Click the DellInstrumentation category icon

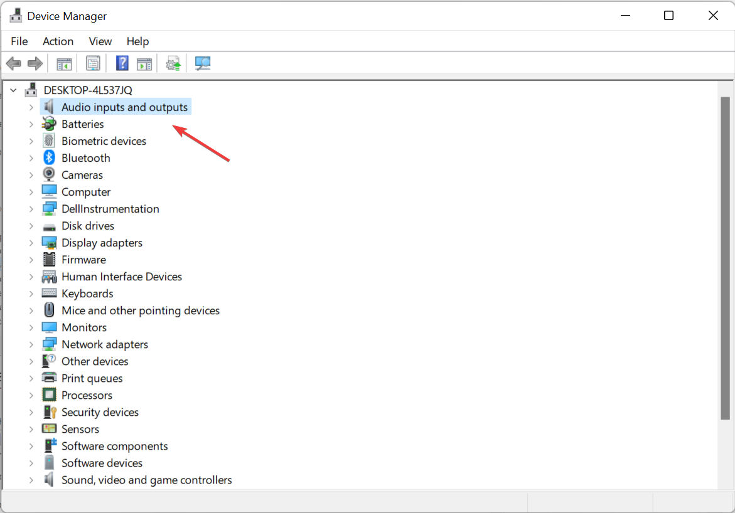[49, 208]
